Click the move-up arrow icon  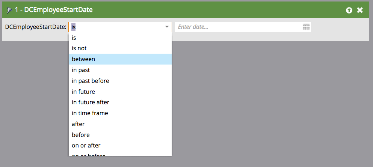click(x=349, y=10)
